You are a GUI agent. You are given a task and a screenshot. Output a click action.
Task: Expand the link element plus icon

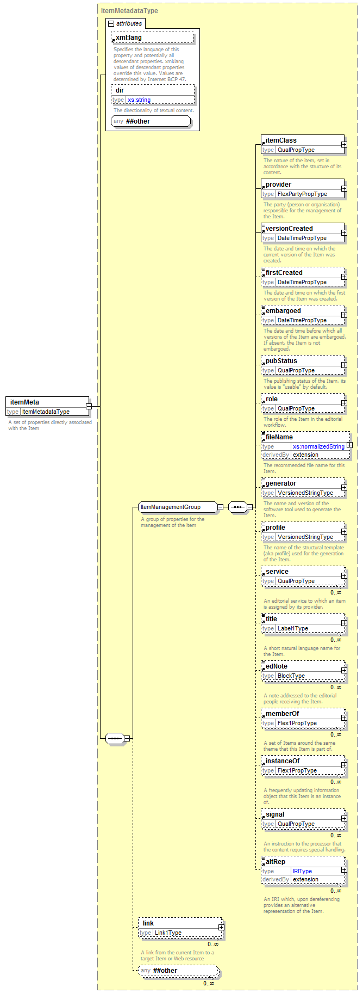click(221, 927)
